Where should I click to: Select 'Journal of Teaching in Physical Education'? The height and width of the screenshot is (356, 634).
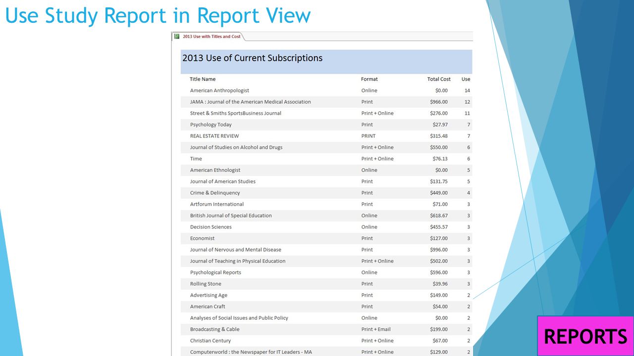click(238, 261)
